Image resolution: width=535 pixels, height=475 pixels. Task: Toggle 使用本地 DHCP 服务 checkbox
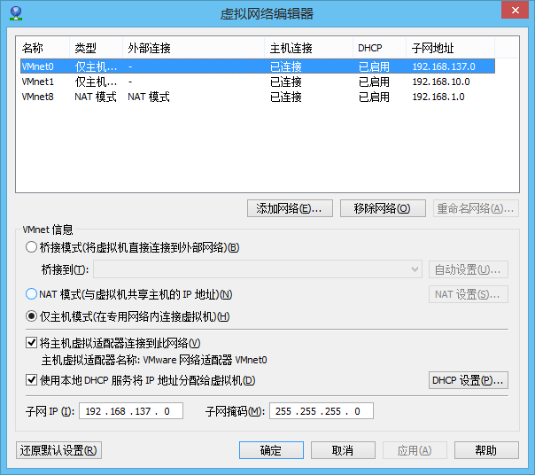31,379
